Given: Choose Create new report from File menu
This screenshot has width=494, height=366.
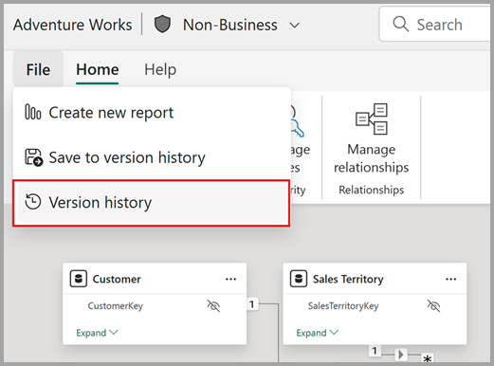Looking at the screenshot, I should (x=152, y=113).
